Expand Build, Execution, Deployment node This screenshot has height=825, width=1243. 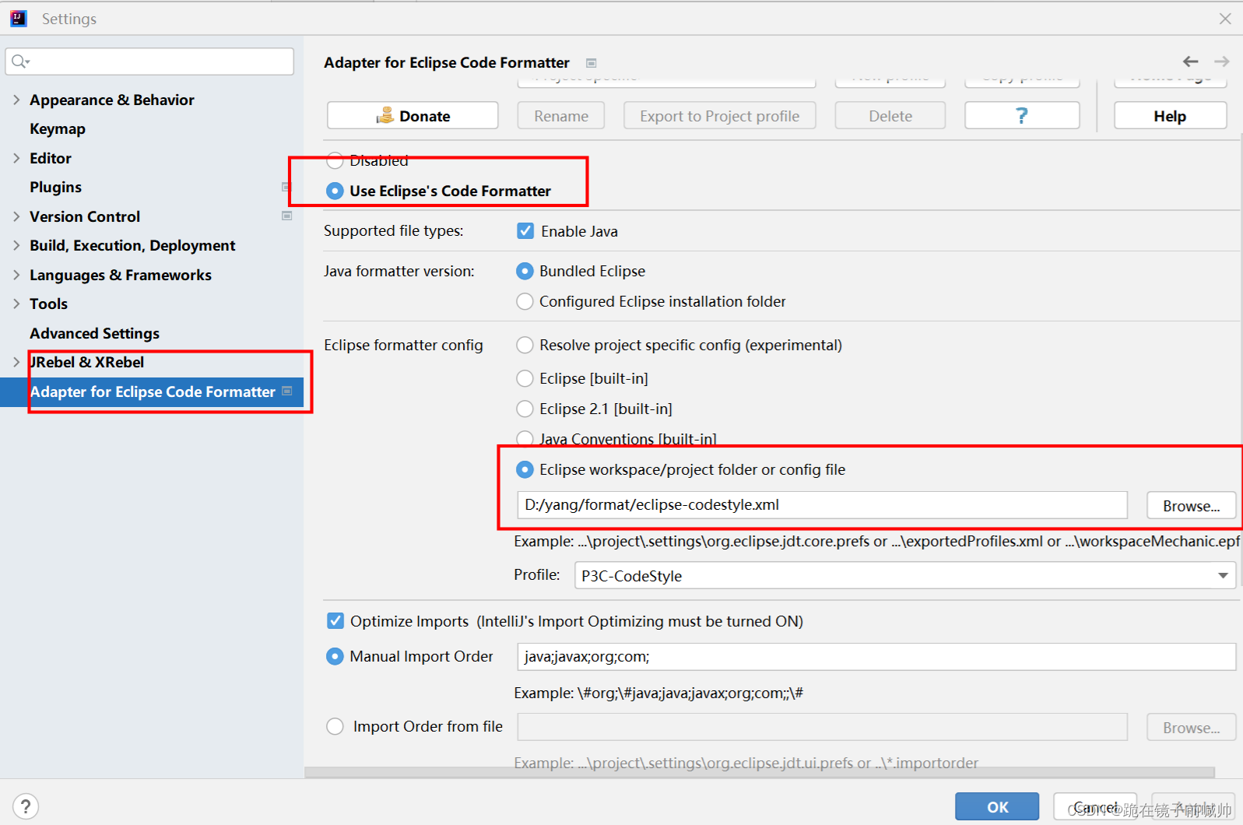16,245
